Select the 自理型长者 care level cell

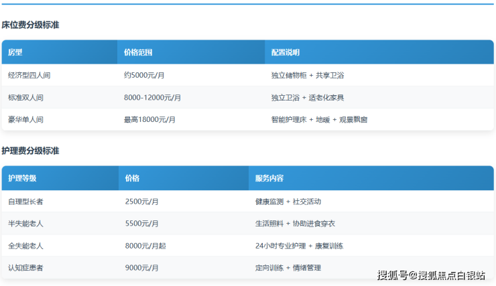pyautogui.click(x=25, y=201)
